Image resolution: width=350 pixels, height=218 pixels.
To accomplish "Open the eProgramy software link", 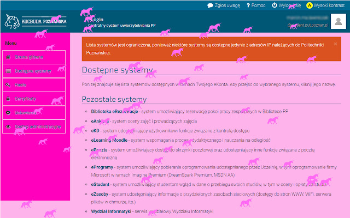I will tap(102, 167).
